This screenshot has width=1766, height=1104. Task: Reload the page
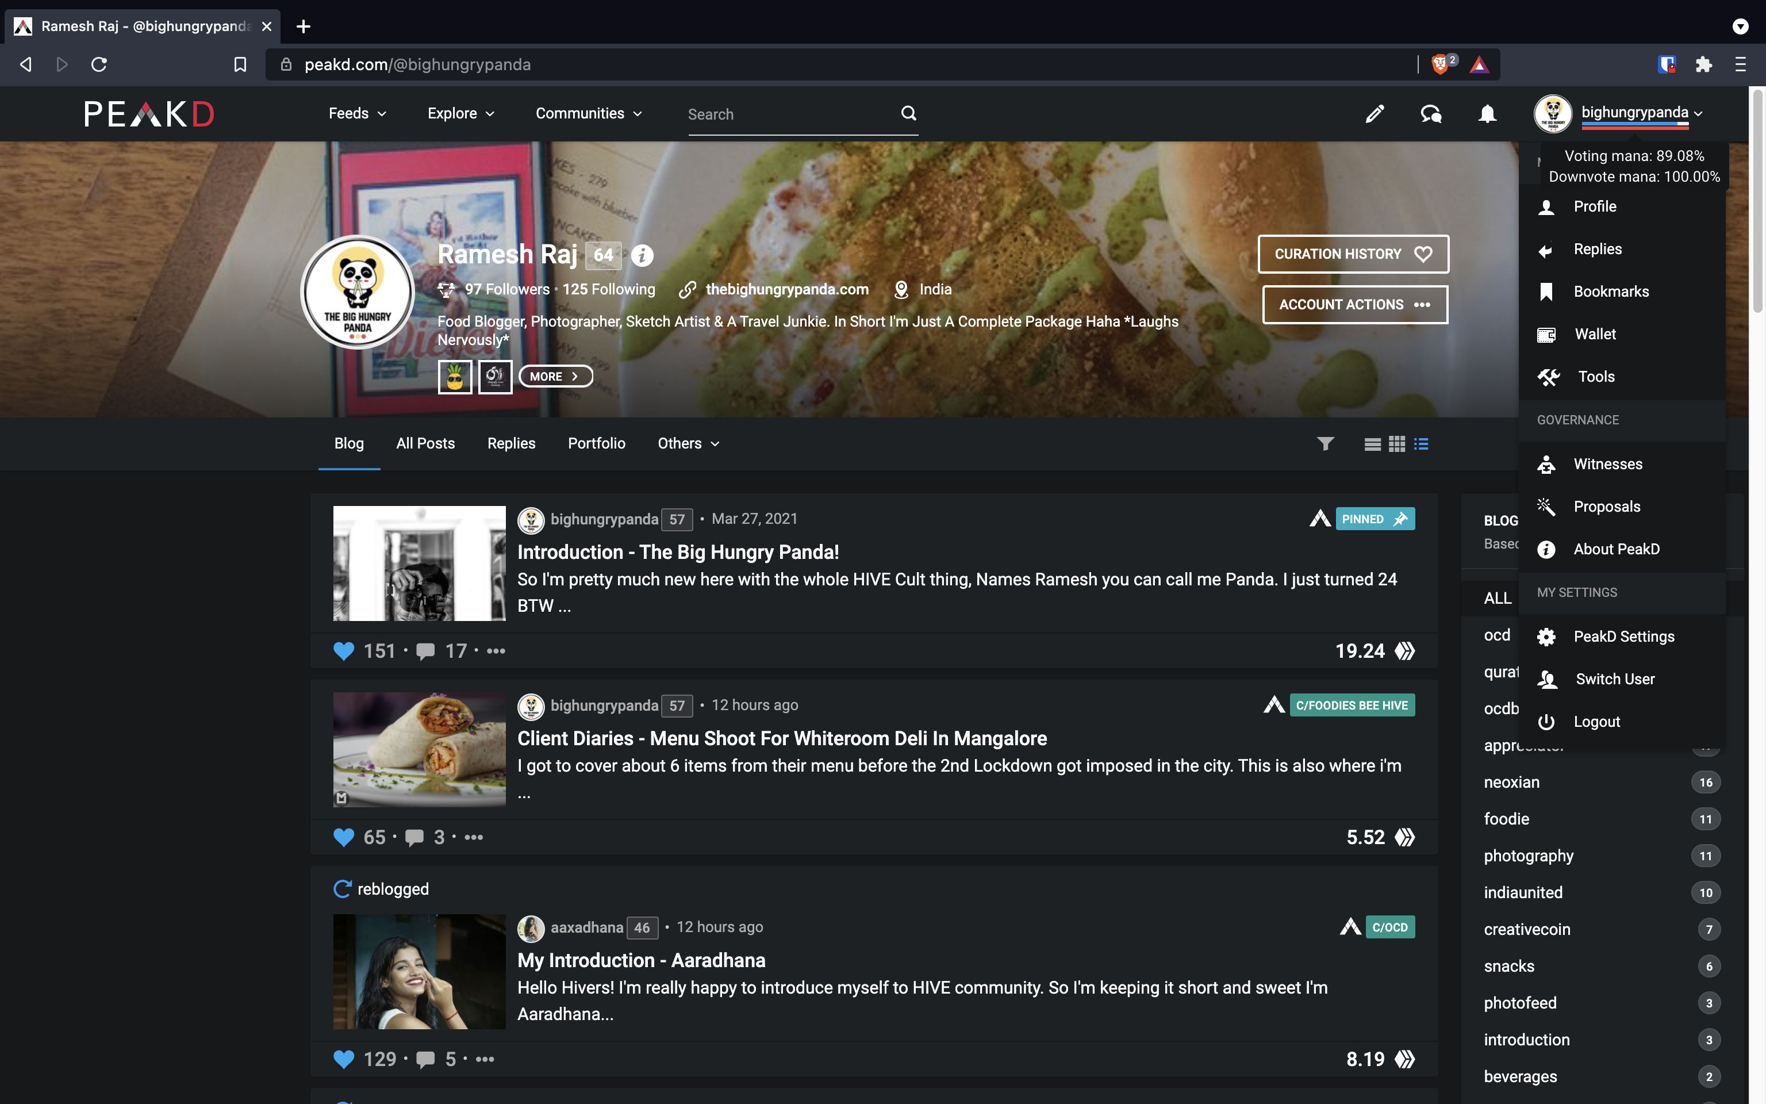pyautogui.click(x=99, y=64)
